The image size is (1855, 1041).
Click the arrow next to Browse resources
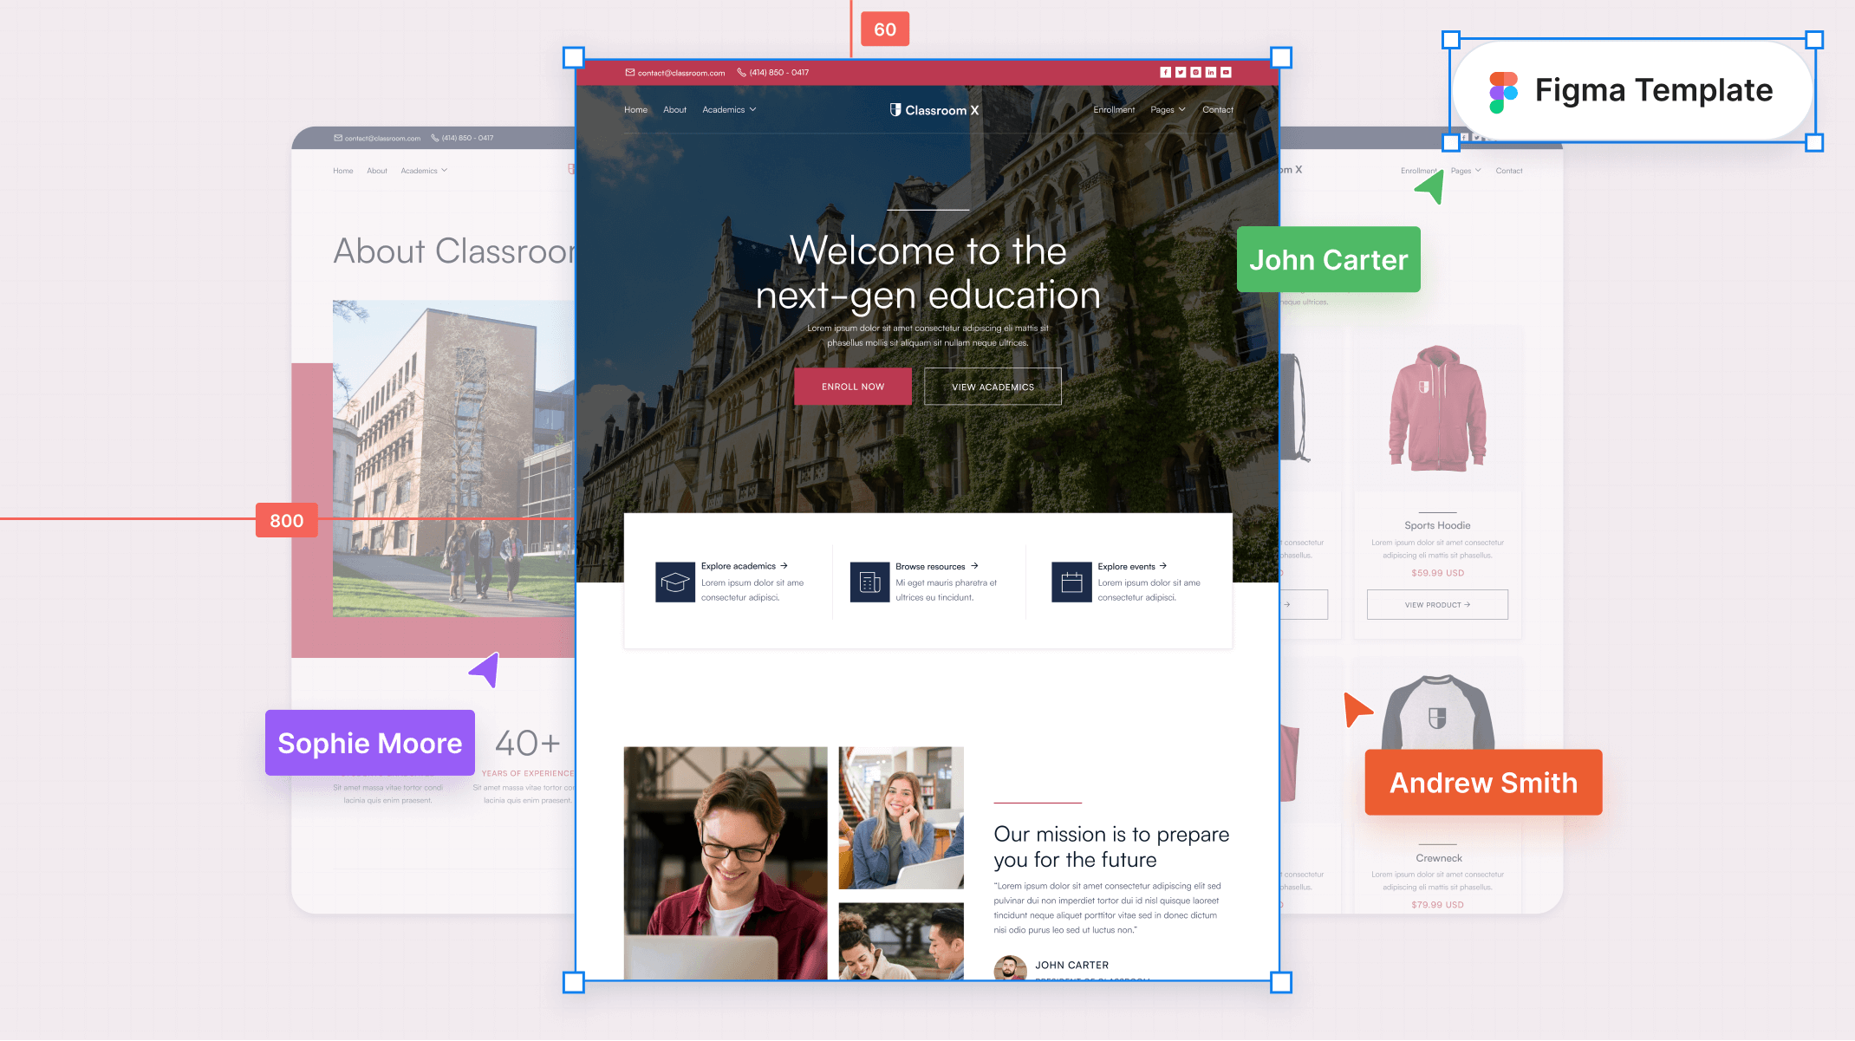tap(974, 566)
